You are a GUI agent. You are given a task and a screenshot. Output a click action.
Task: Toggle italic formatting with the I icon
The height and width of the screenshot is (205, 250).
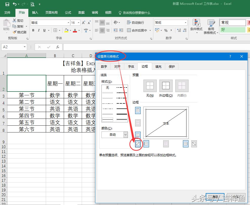[38, 30]
